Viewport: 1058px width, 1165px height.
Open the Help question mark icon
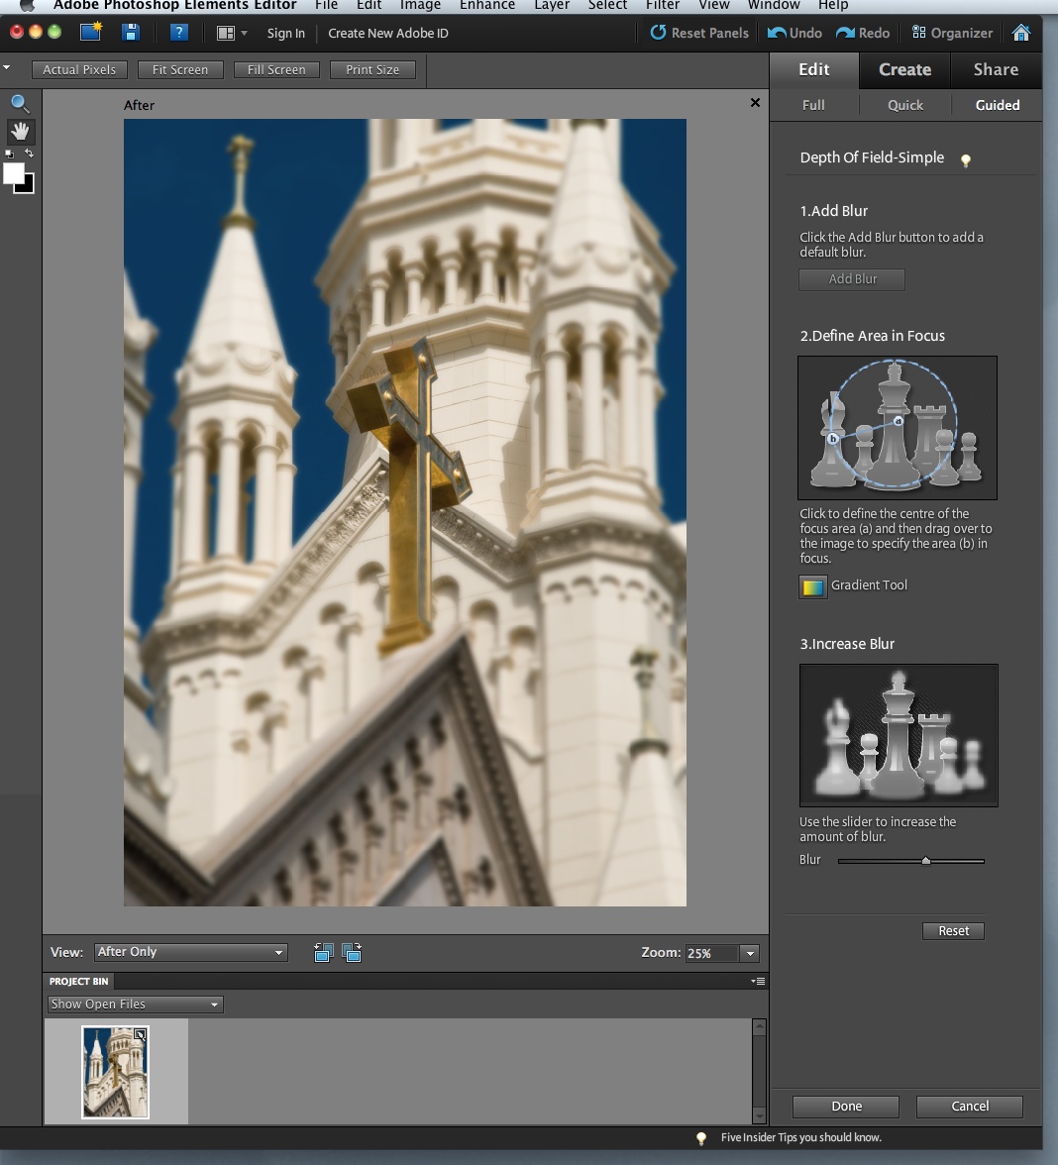[x=178, y=33]
